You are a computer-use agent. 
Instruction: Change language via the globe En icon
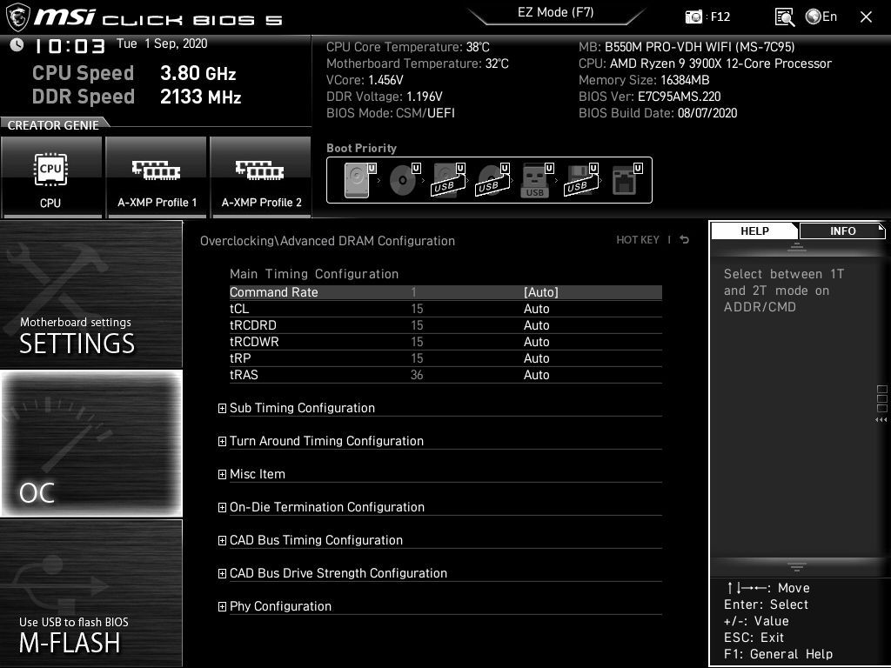click(x=821, y=17)
